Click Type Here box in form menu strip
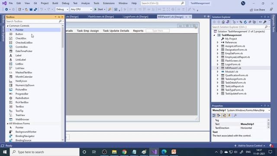 pos(158,31)
